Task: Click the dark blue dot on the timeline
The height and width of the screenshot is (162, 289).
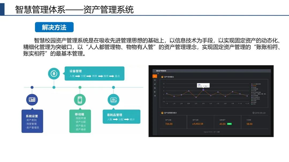Action: coord(32,87)
